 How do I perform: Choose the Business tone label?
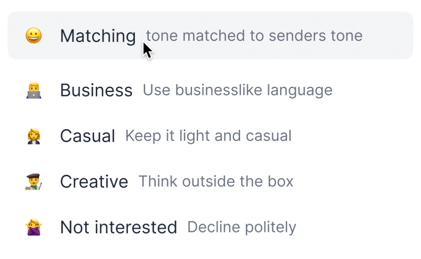coord(96,90)
